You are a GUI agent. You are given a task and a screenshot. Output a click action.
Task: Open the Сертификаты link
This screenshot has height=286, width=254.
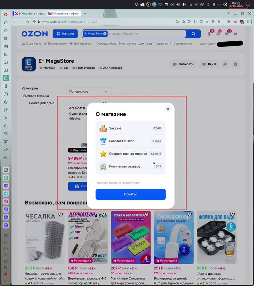(x=183, y=44)
